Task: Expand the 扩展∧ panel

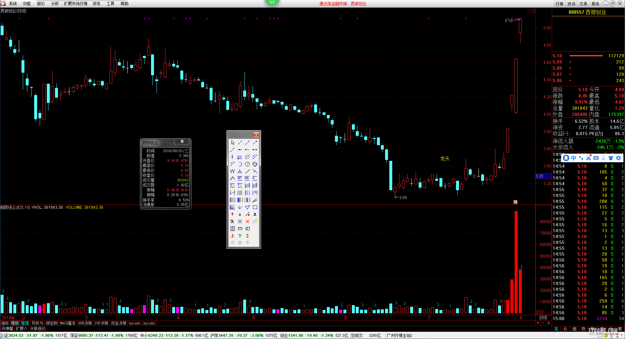Action: tap(21, 329)
